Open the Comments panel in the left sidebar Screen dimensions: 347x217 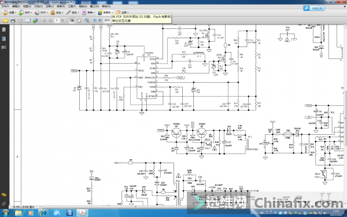click(x=4, y=195)
